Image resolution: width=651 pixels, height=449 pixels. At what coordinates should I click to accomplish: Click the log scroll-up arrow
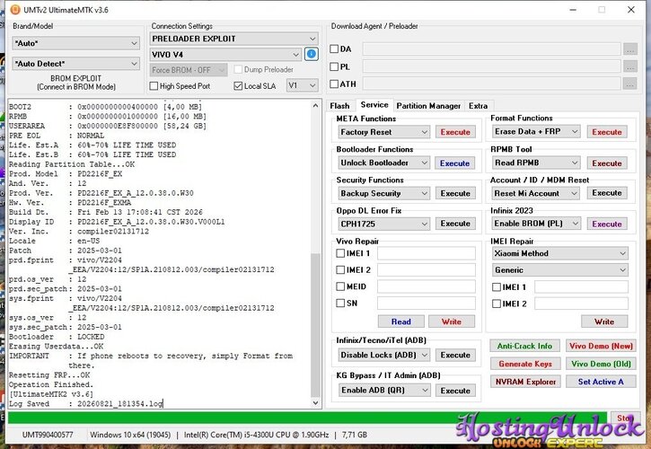click(x=315, y=105)
